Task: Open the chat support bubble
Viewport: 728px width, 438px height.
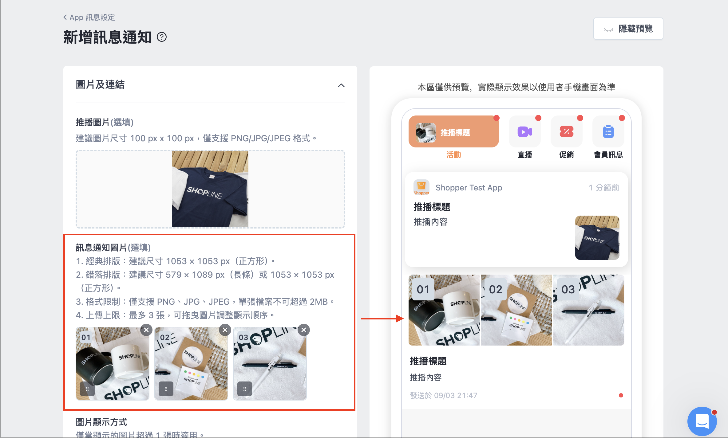Action: 702,421
